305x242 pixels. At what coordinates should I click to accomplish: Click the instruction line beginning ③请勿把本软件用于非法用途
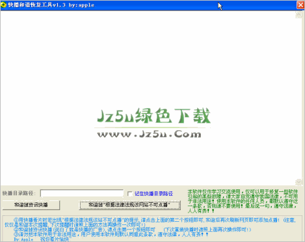click(111, 234)
